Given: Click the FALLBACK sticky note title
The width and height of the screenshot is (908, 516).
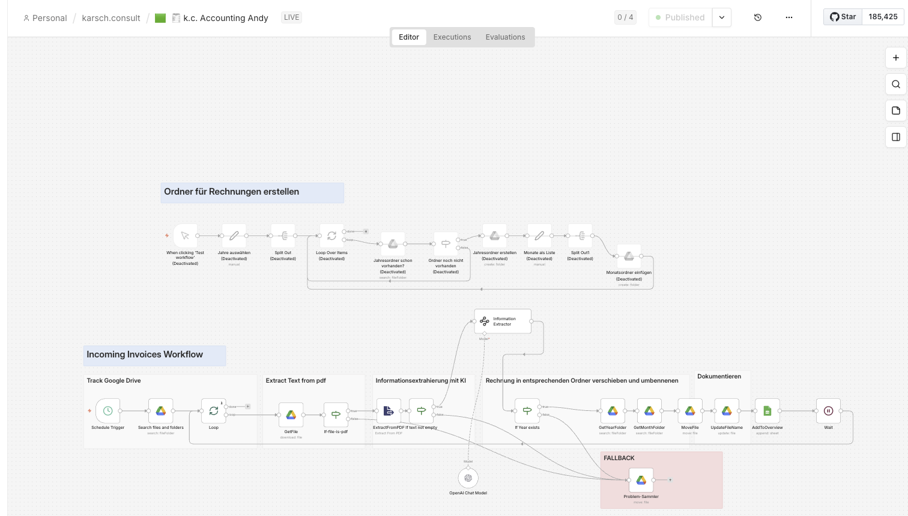Looking at the screenshot, I should [x=619, y=458].
